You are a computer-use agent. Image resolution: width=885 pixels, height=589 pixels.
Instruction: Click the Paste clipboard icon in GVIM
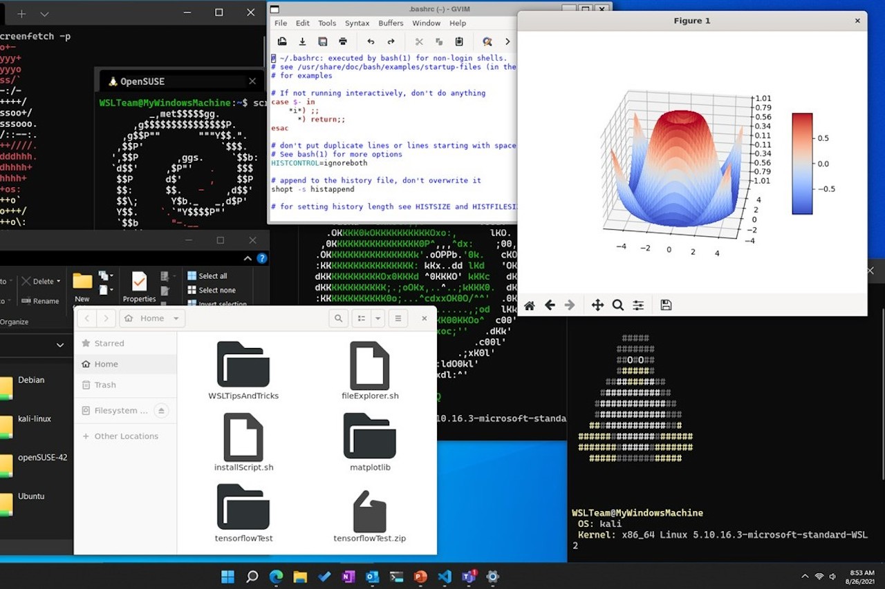pyautogui.click(x=459, y=42)
